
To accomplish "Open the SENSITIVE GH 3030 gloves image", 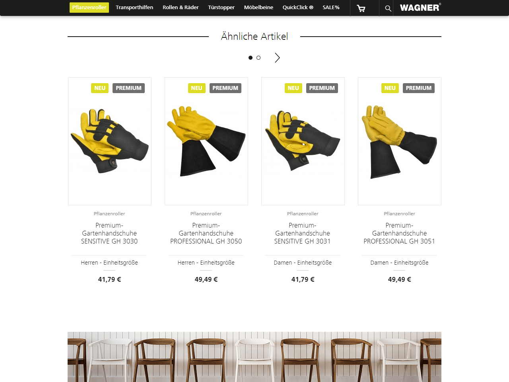I will click(x=110, y=141).
